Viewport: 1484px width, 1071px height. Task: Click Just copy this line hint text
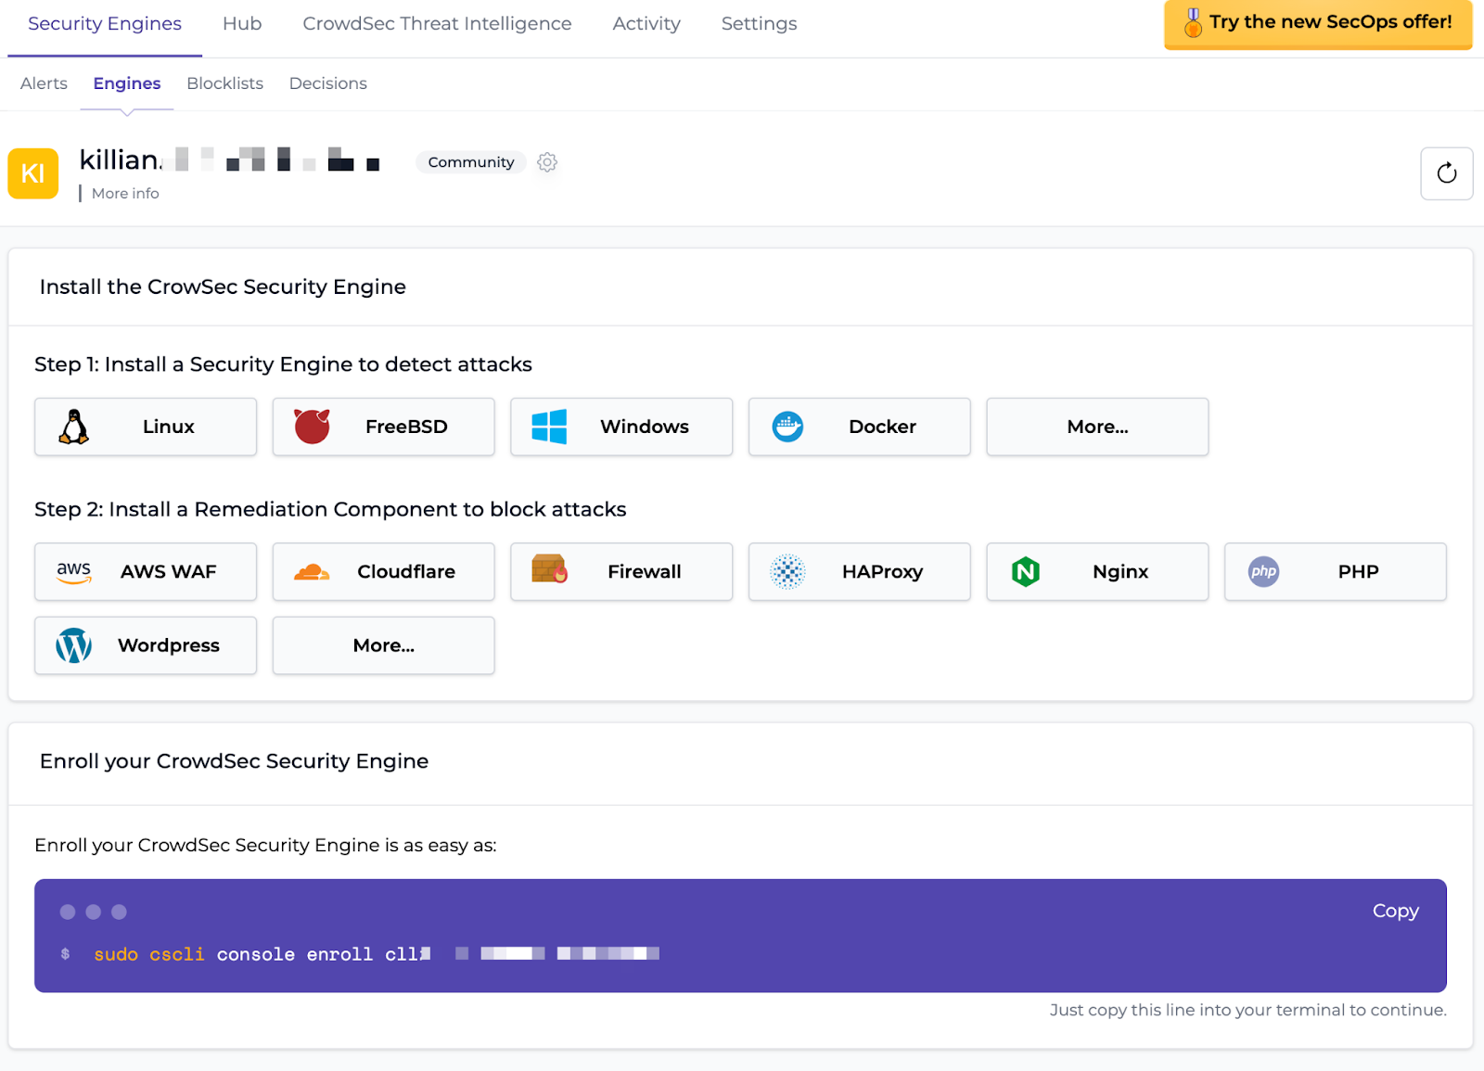click(x=1247, y=1010)
